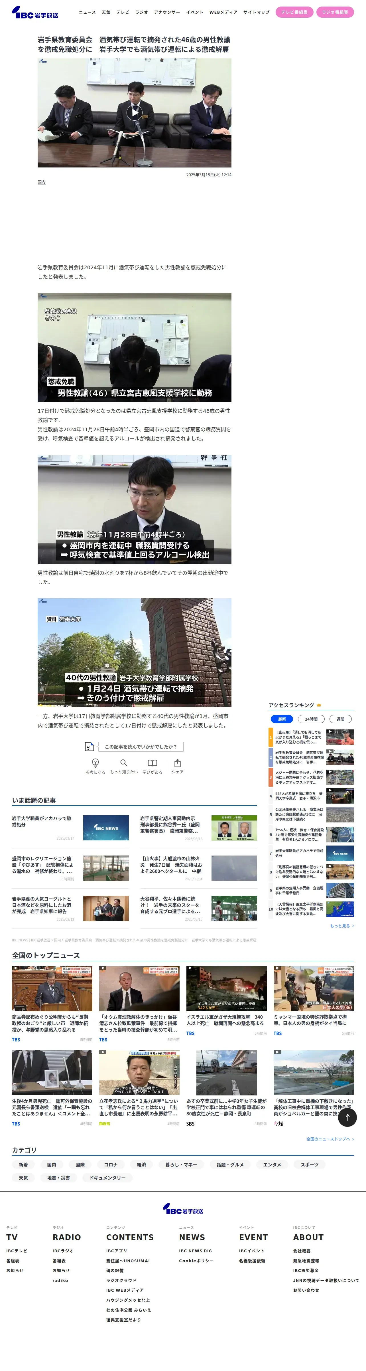Open radiko footer link

click(60, 1281)
